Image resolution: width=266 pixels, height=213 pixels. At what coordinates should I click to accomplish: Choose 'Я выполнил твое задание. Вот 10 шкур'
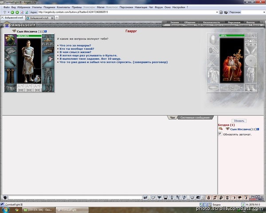(90, 59)
